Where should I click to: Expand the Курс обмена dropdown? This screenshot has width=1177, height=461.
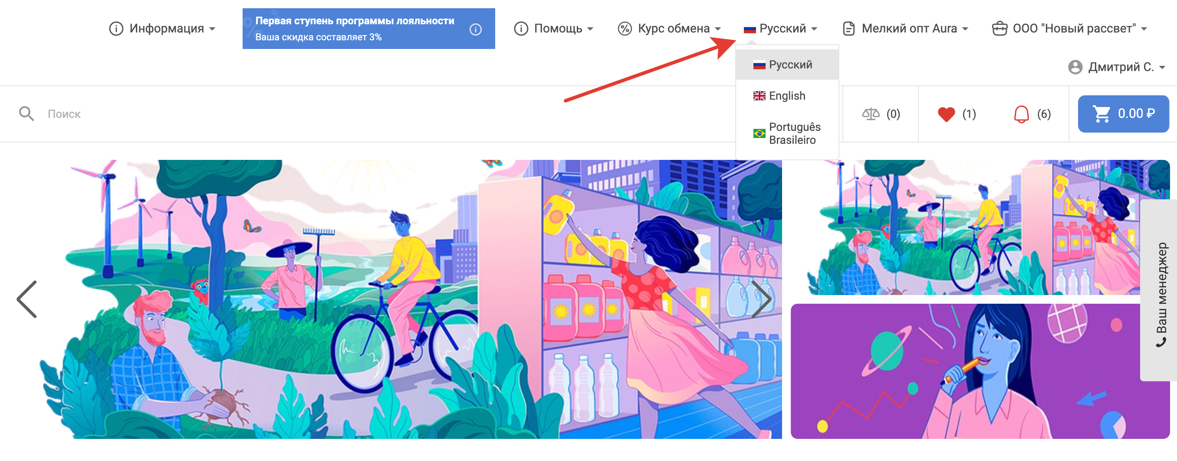coord(669,28)
